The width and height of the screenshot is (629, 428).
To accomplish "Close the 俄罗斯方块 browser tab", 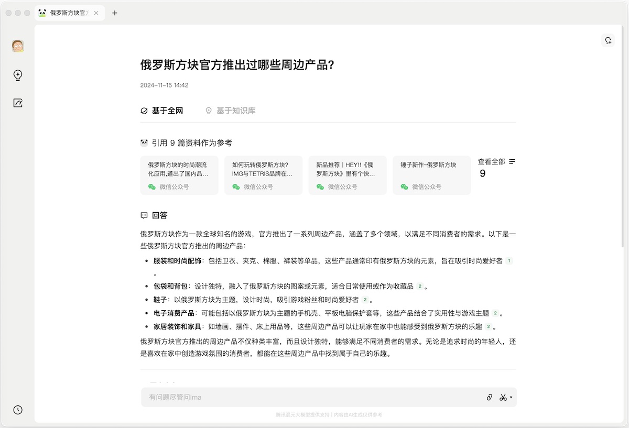I will (x=96, y=13).
